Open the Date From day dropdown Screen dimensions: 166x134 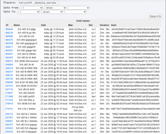coord(32,8)
